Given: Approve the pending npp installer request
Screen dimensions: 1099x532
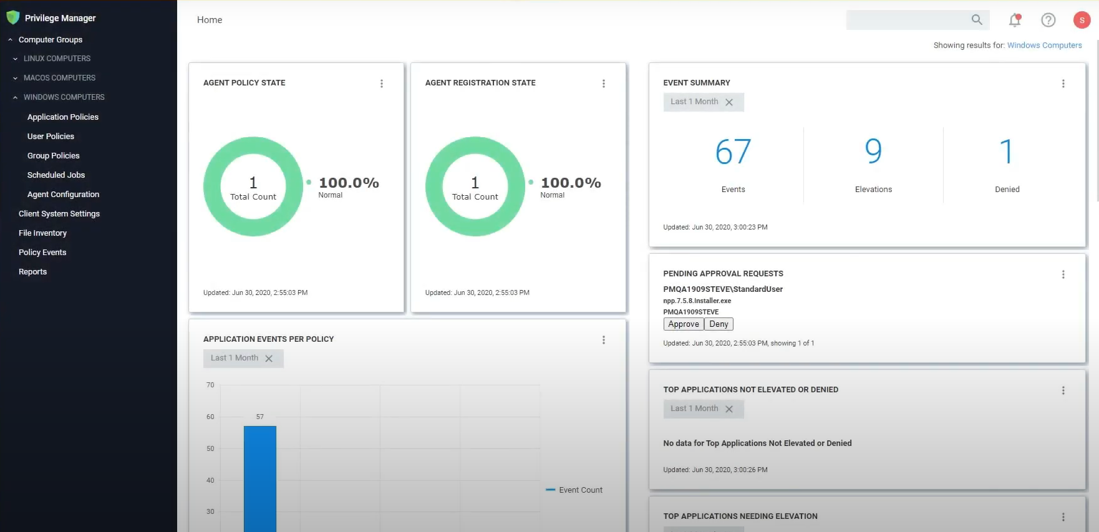Looking at the screenshot, I should (683, 324).
